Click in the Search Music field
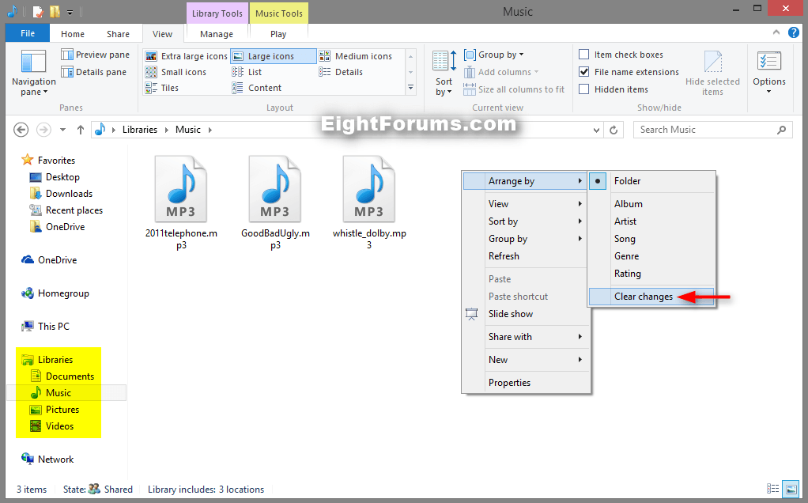Viewport: 808px width, 503px height. [704, 130]
